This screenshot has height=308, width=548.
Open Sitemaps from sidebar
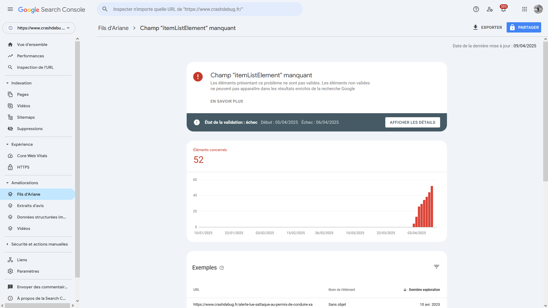26,117
